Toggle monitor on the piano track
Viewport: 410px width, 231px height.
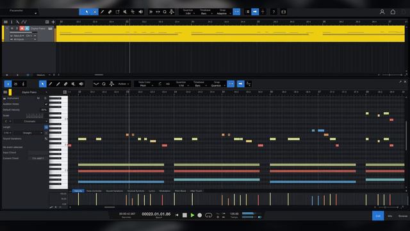click(x=27, y=28)
